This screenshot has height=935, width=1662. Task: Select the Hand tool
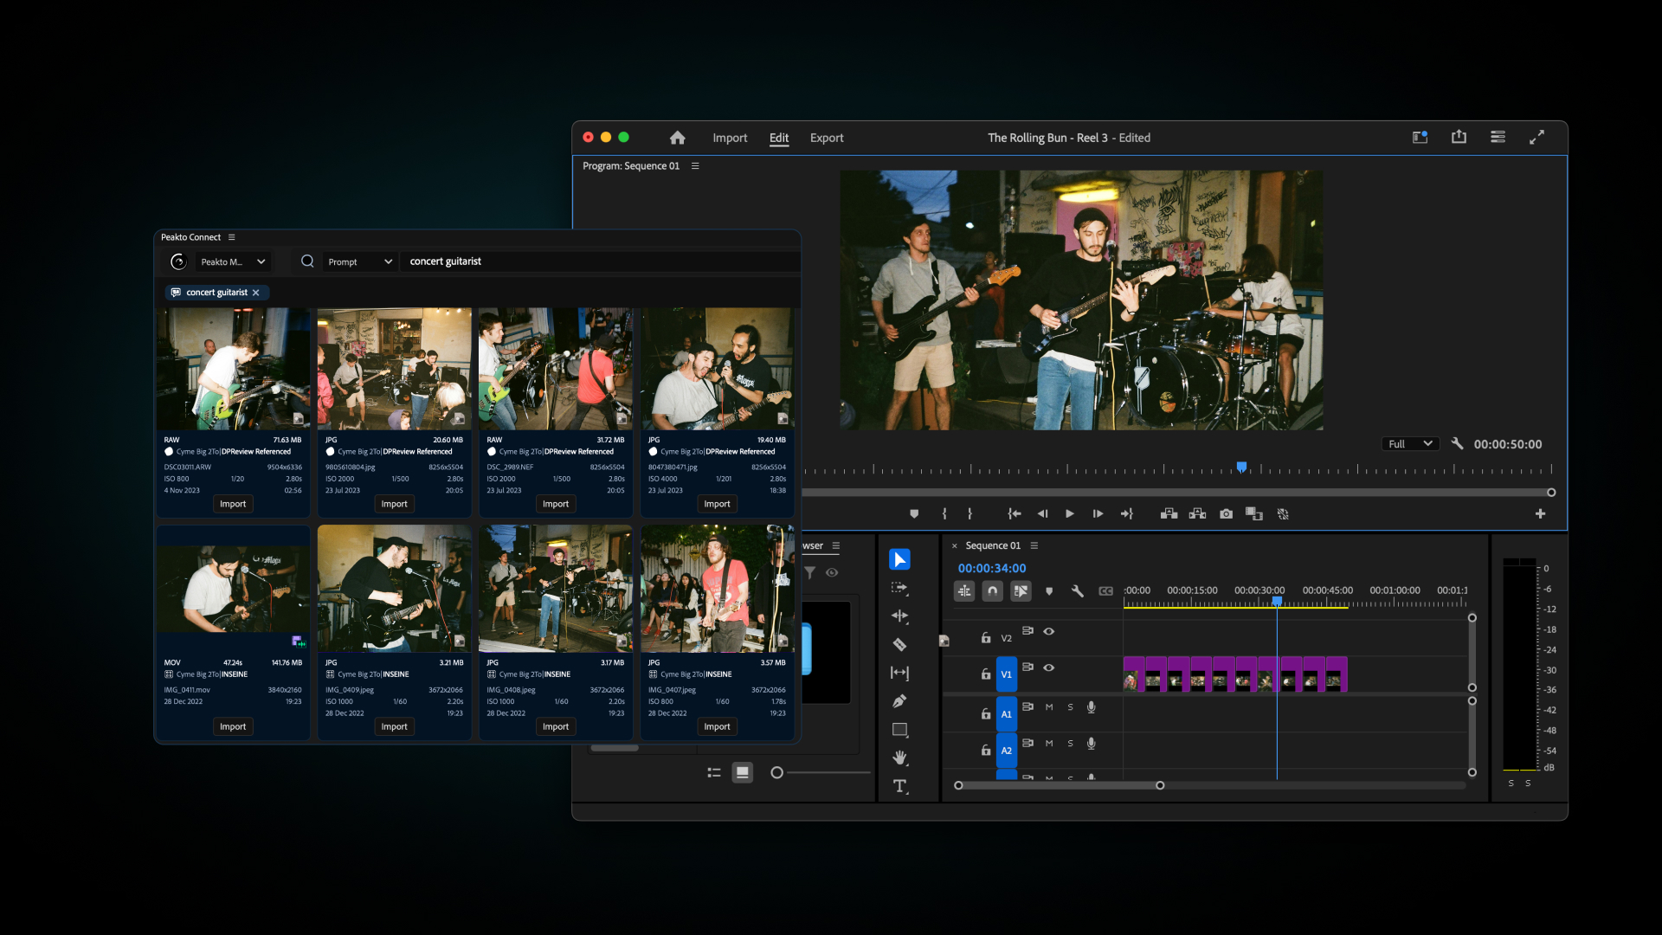899,758
